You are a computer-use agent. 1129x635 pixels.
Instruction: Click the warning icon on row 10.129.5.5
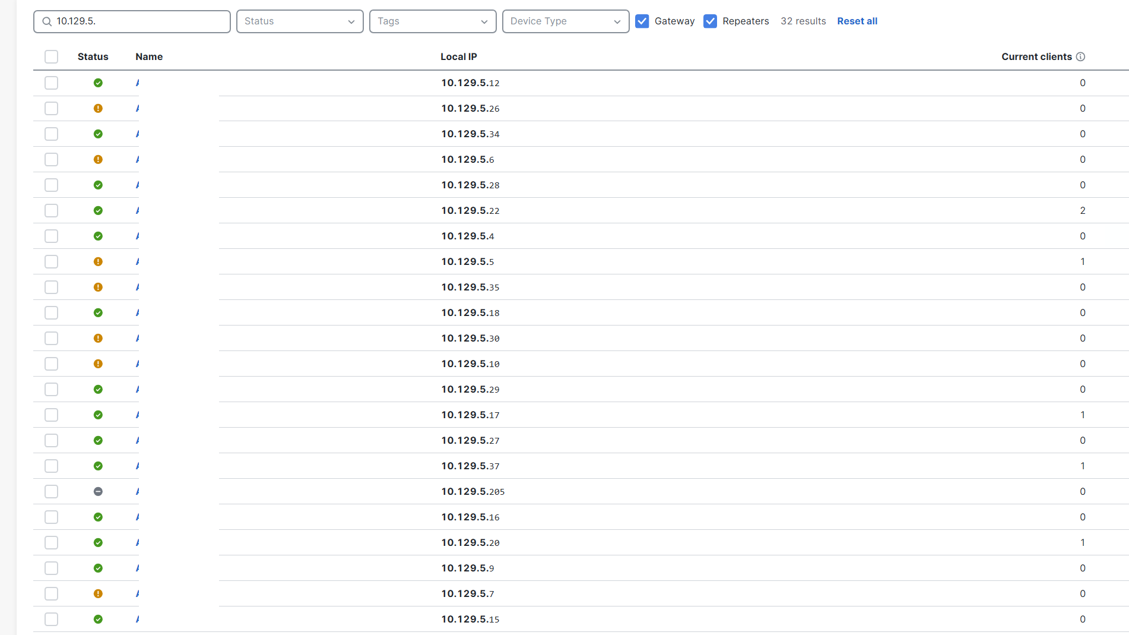(x=98, y=261)
